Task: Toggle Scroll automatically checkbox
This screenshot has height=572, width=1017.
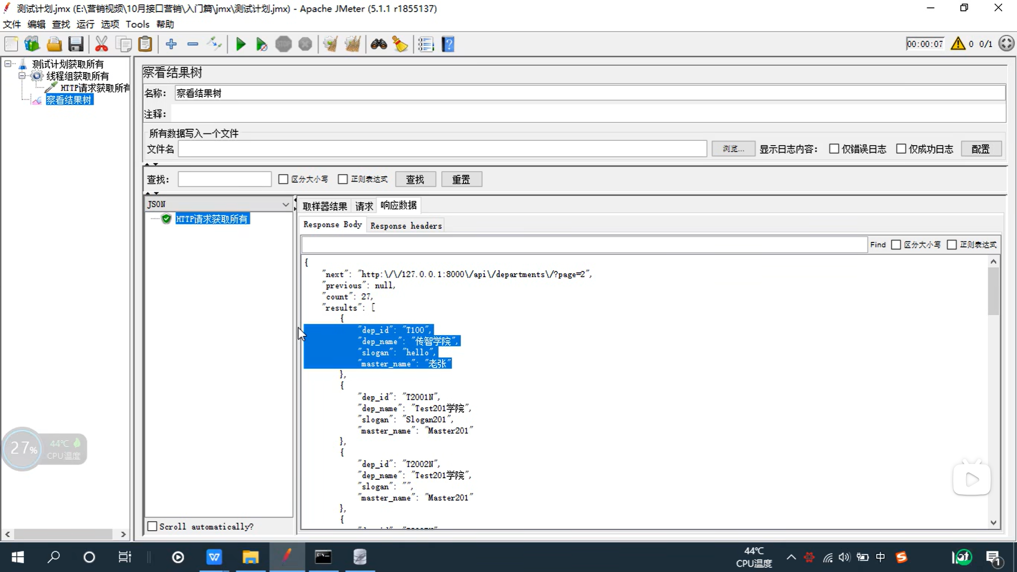Action: click(x=153, y=526)
